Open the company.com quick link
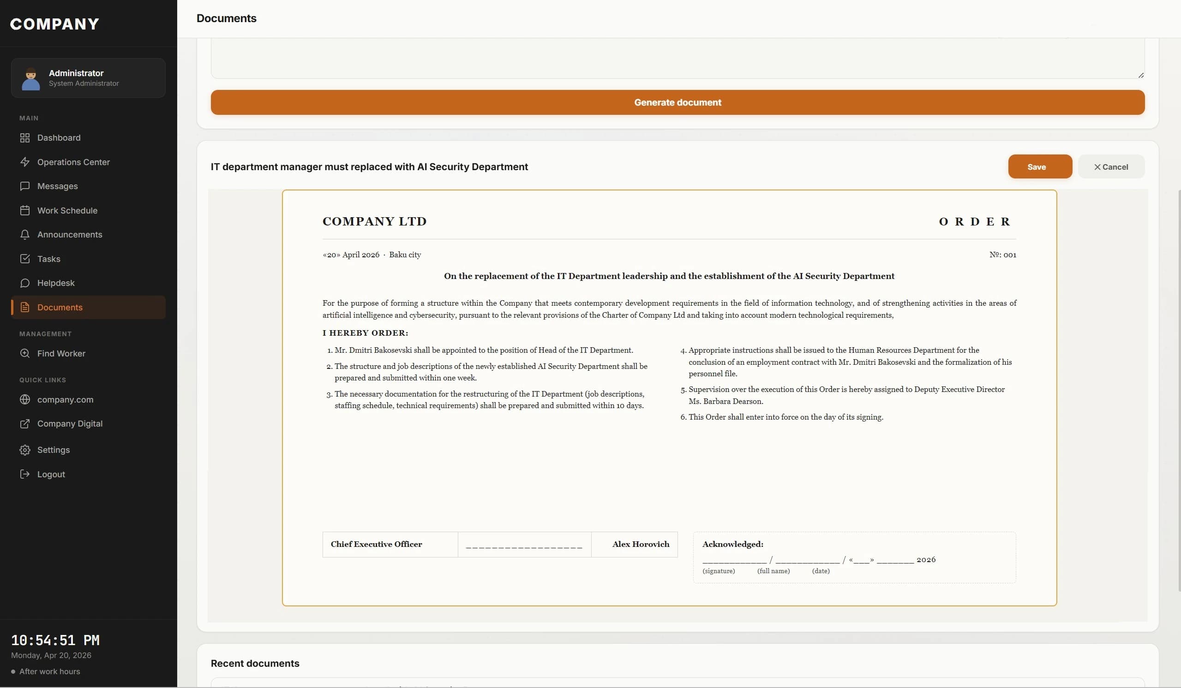 88,399
